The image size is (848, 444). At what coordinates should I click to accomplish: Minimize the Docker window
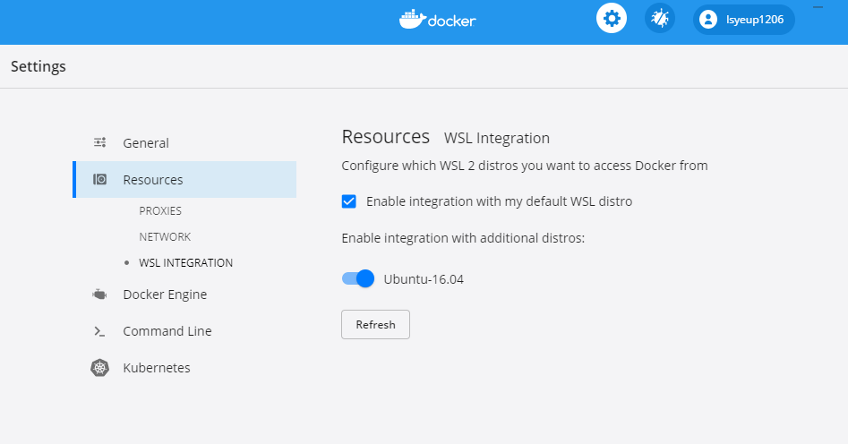pyautogui.click(x=818, y=7)
